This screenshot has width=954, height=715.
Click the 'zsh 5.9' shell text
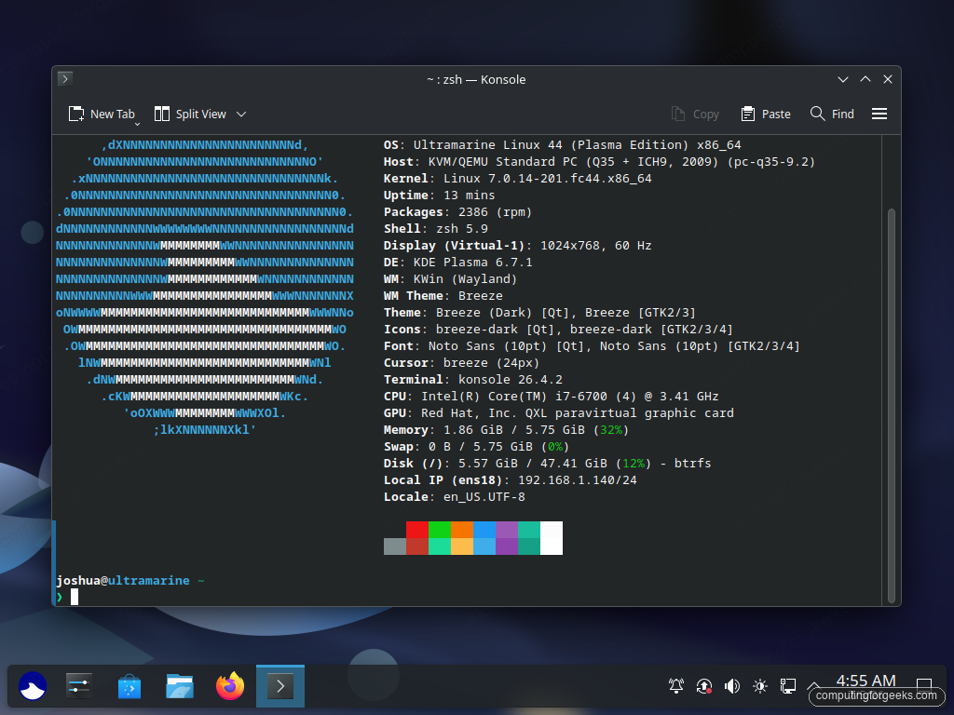(x=462, y=229)
